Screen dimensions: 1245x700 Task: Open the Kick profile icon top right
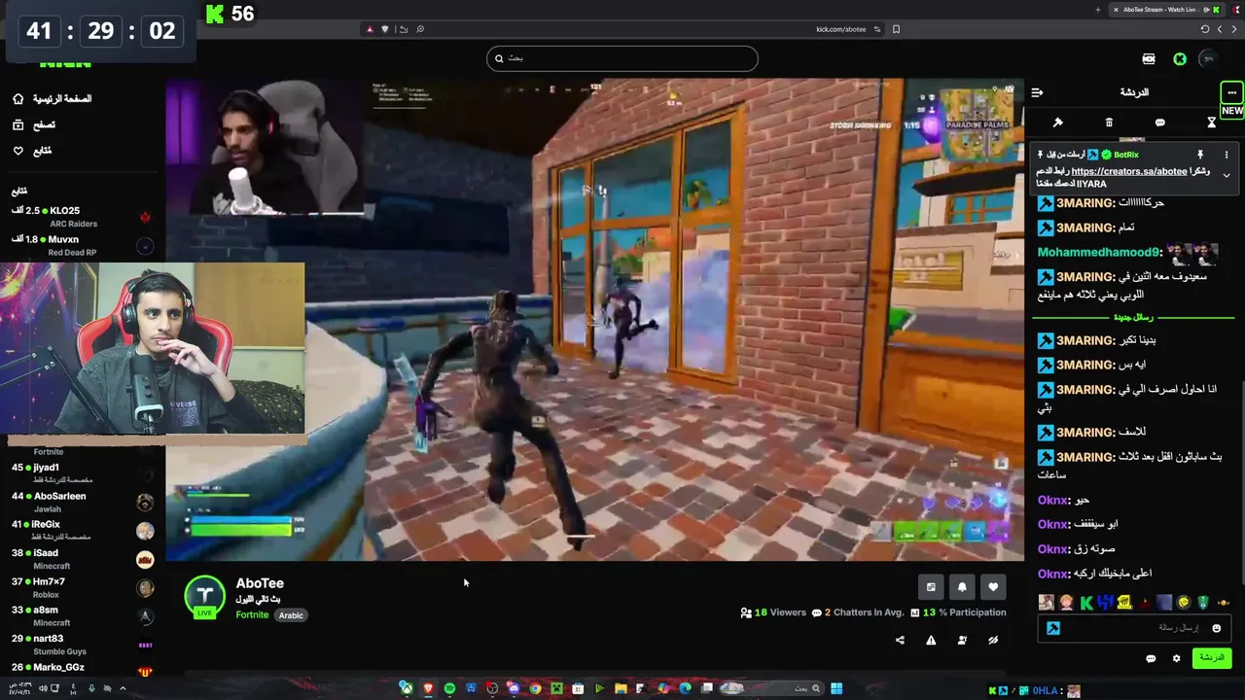(x=1208, y=58)
